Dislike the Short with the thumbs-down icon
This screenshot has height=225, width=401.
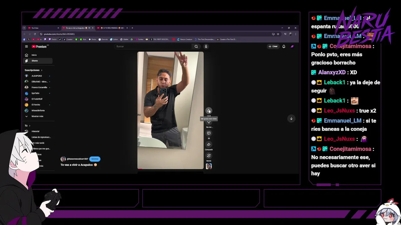(x=209, y=122)
